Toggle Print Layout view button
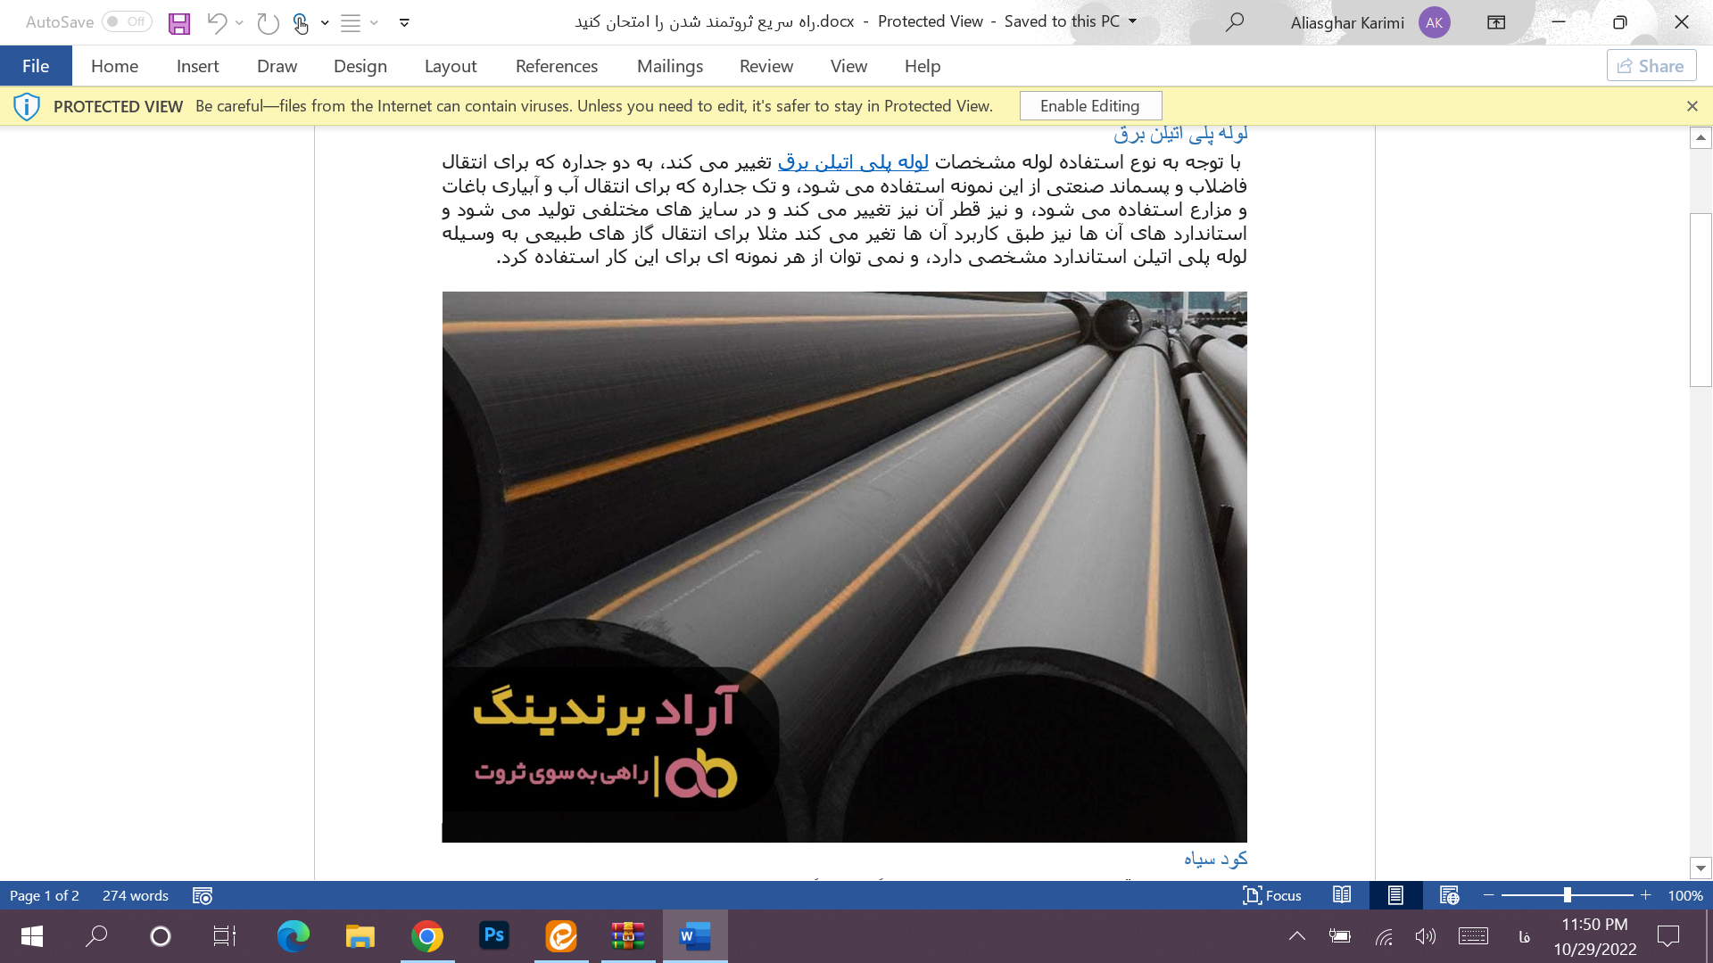The width and height of the screenshot is (1713, 963). (1395, 895)
